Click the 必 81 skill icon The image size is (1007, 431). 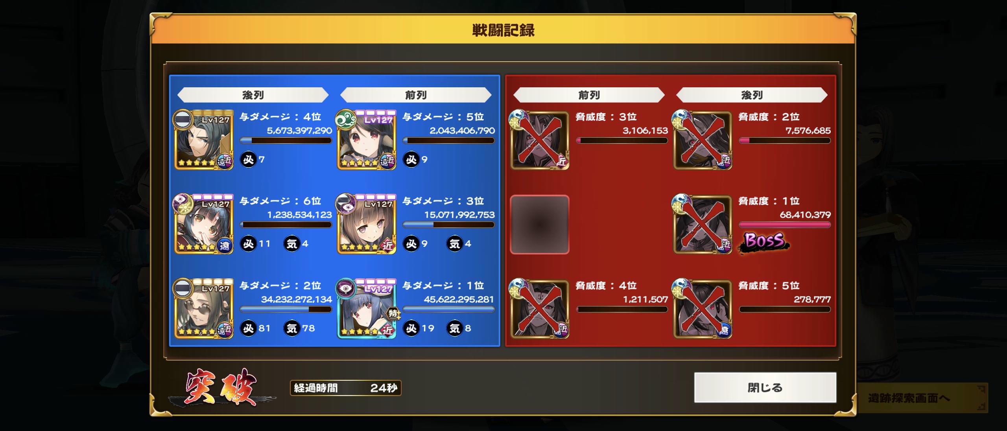(248, 328)
